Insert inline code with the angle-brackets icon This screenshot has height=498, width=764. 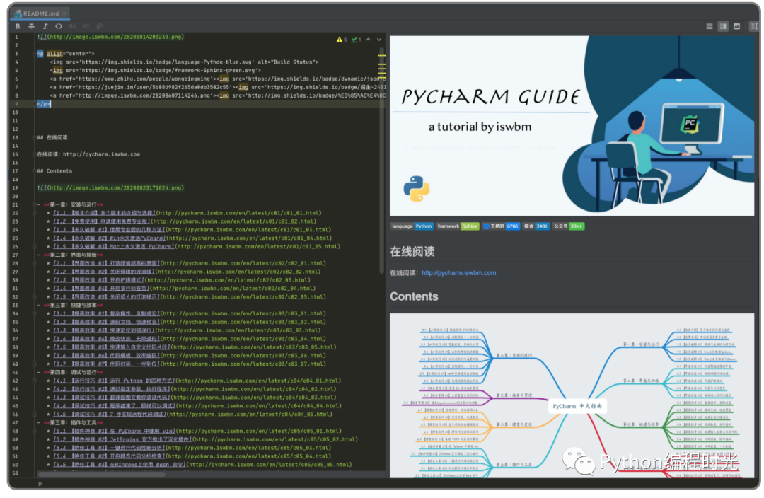(58, 26)
